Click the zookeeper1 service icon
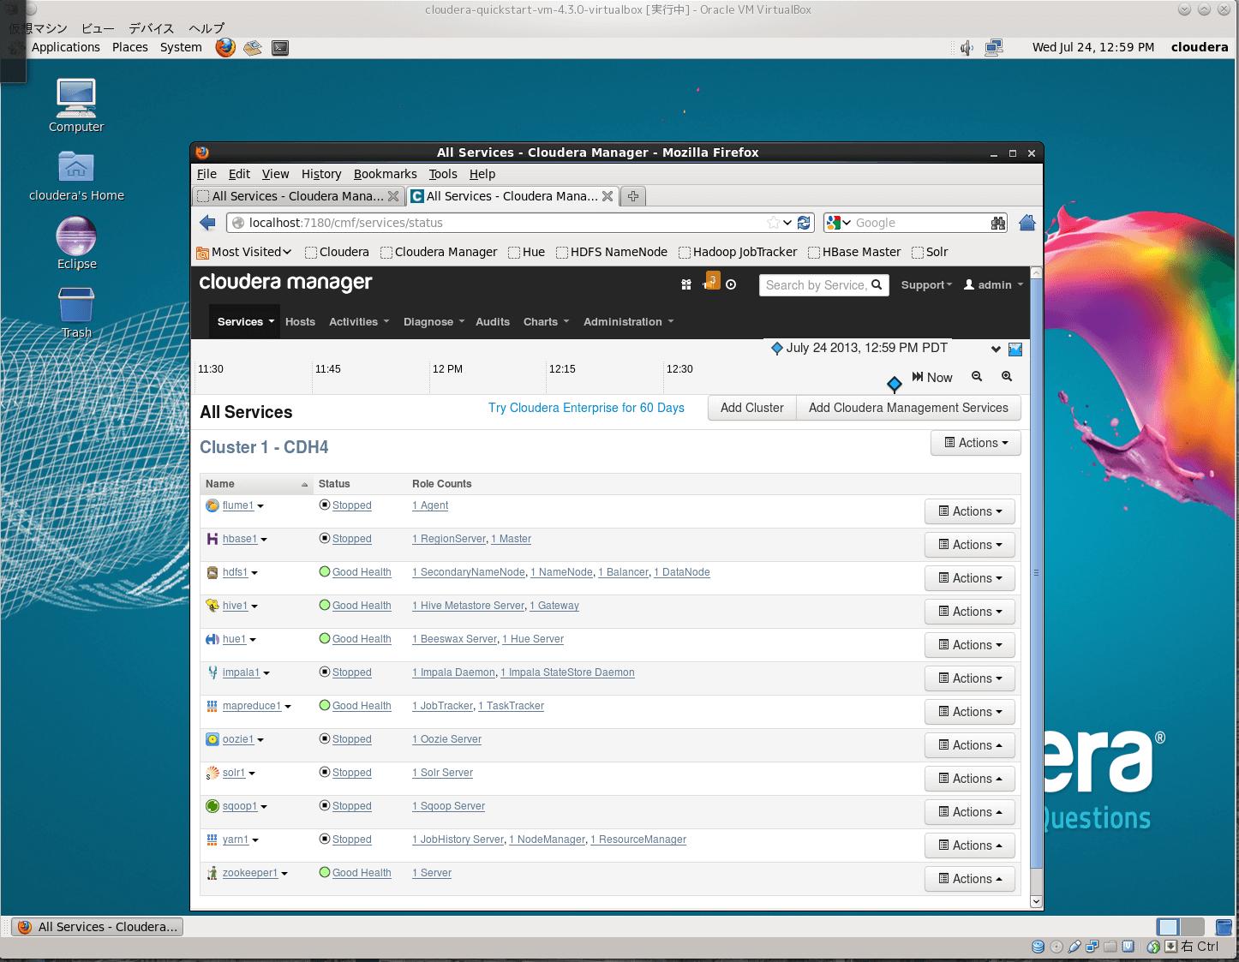This screenshot has height=962, width=1239. click(212, 873)
